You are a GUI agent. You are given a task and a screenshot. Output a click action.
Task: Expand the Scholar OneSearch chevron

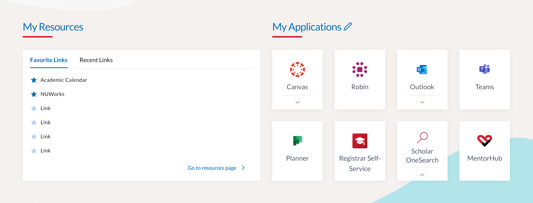[422, 175]
